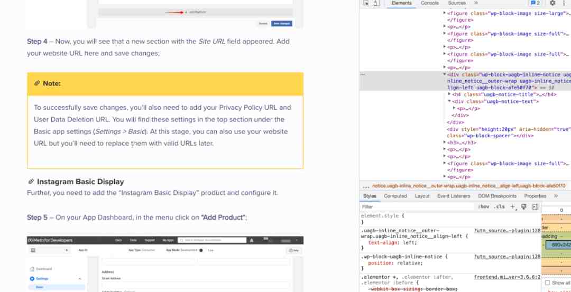This screenshot has height=292, width=571.
Task: Expand the figure size-large node
Action: 445,13
